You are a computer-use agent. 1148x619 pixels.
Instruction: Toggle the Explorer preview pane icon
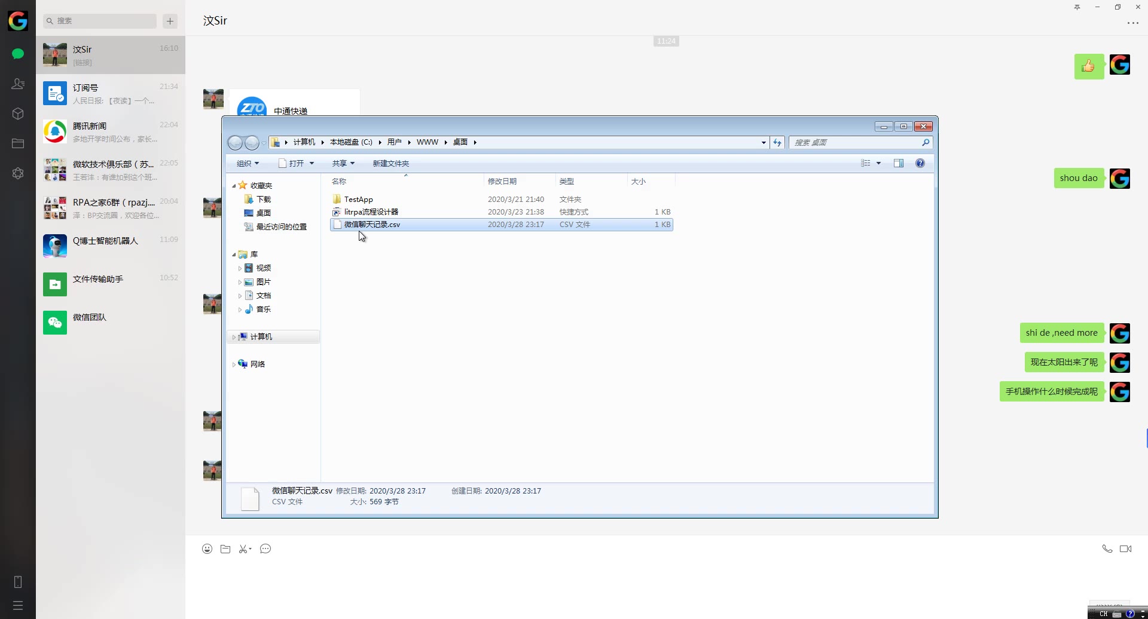pos(899,163)
